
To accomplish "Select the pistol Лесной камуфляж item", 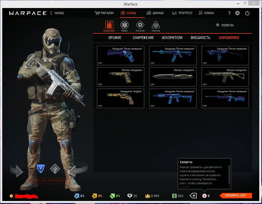I will pos(120,77).
